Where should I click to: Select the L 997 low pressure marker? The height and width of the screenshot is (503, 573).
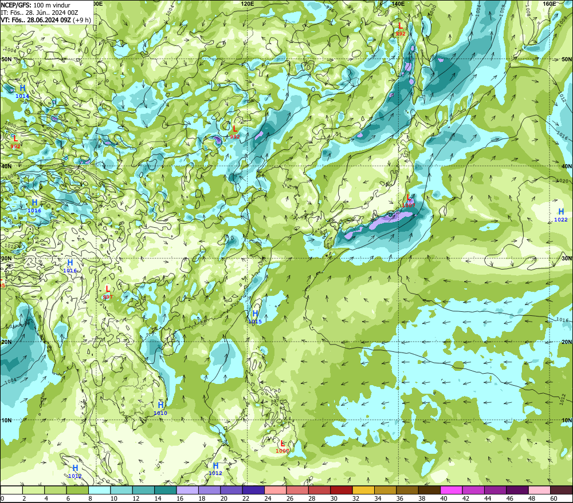(108, 293)
